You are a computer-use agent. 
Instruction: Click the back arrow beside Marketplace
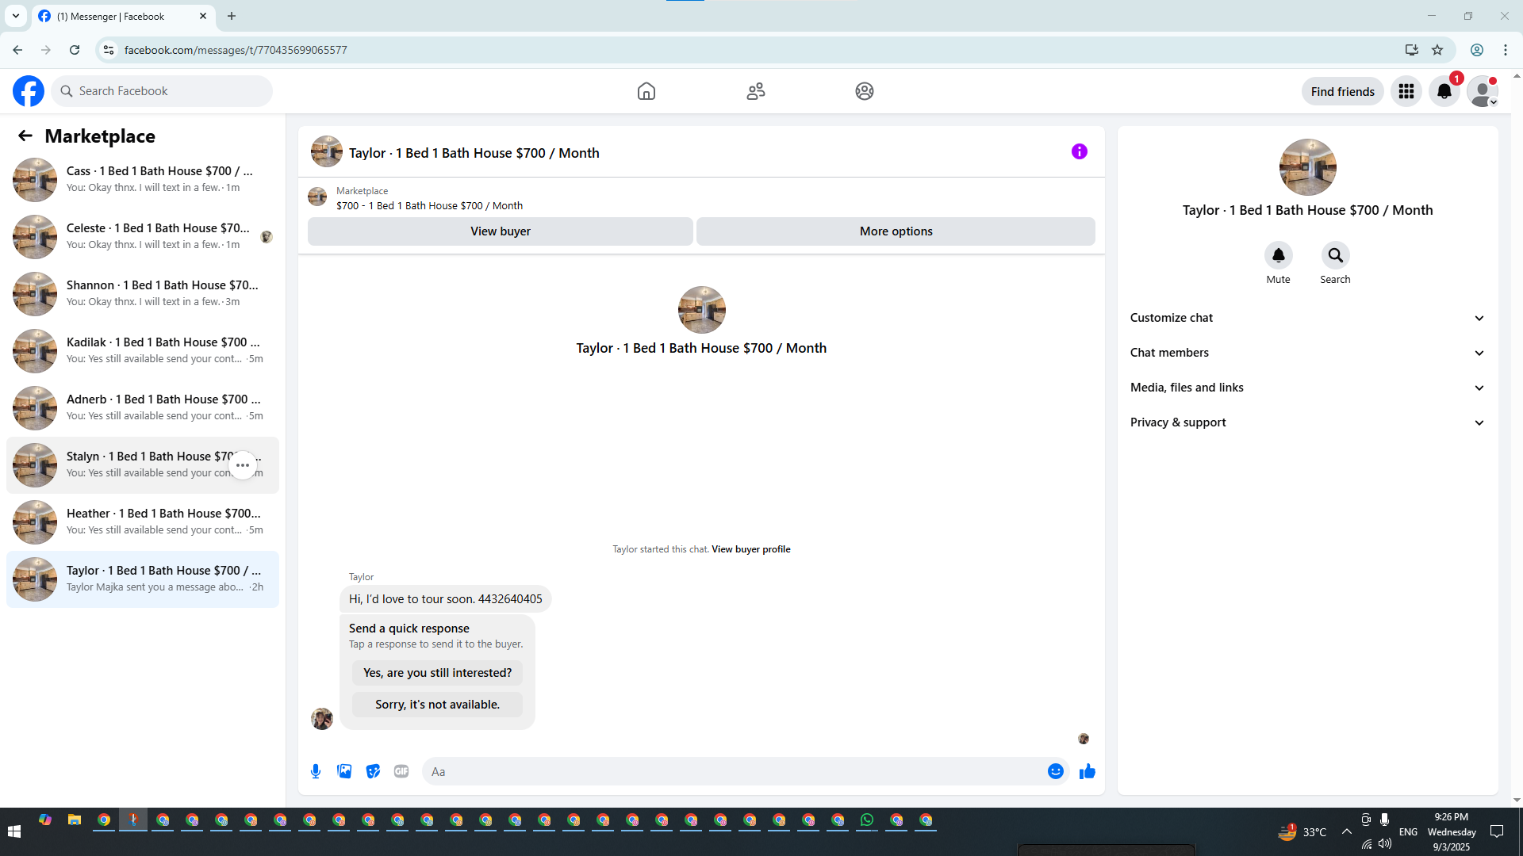(x=25, y=136)
